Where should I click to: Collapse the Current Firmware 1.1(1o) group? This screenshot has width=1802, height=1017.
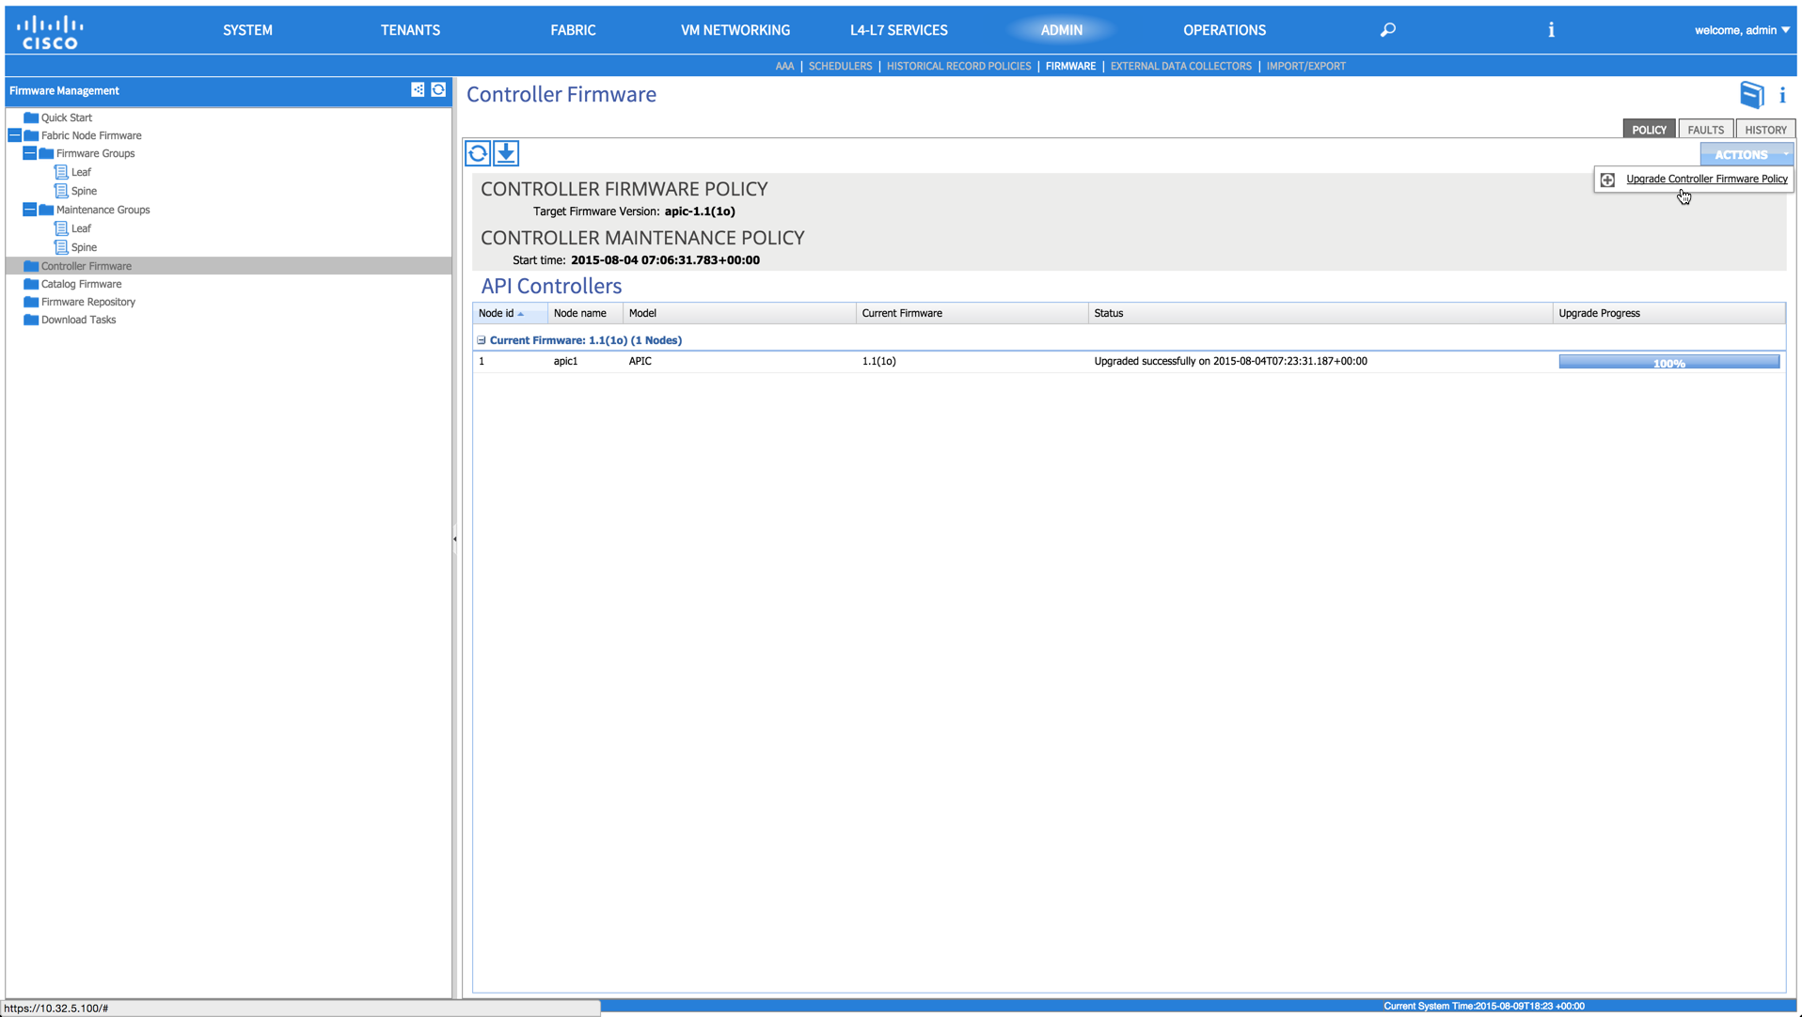click(482, 340)
